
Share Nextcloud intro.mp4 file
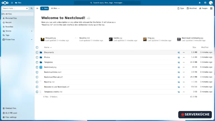[x=179, y=72]
